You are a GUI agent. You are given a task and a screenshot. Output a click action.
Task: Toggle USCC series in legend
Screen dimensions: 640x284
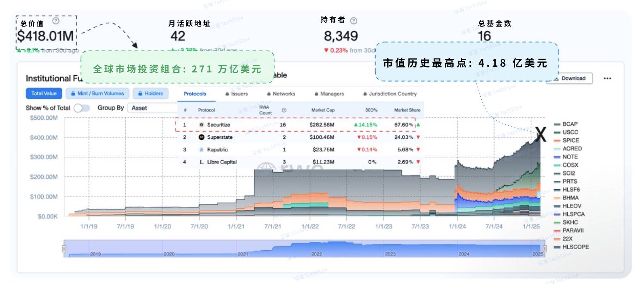[x=566, y=132]
